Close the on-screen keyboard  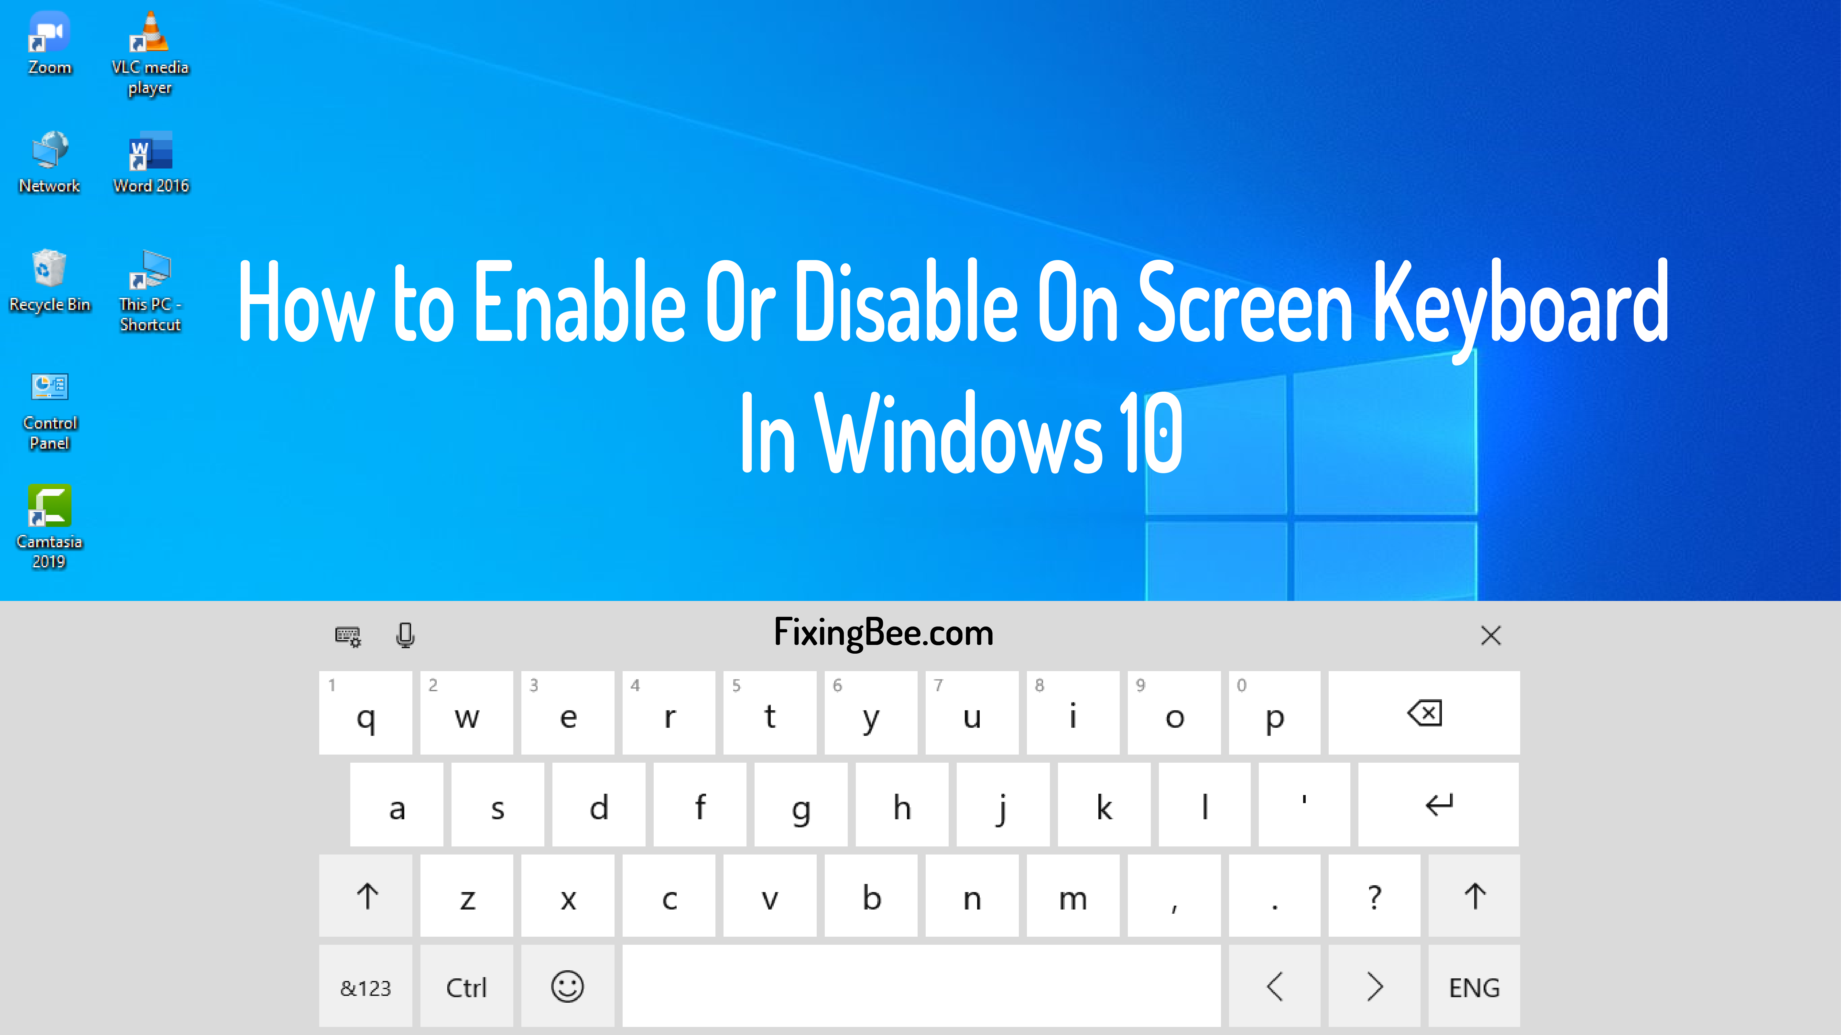point(1491,634)
